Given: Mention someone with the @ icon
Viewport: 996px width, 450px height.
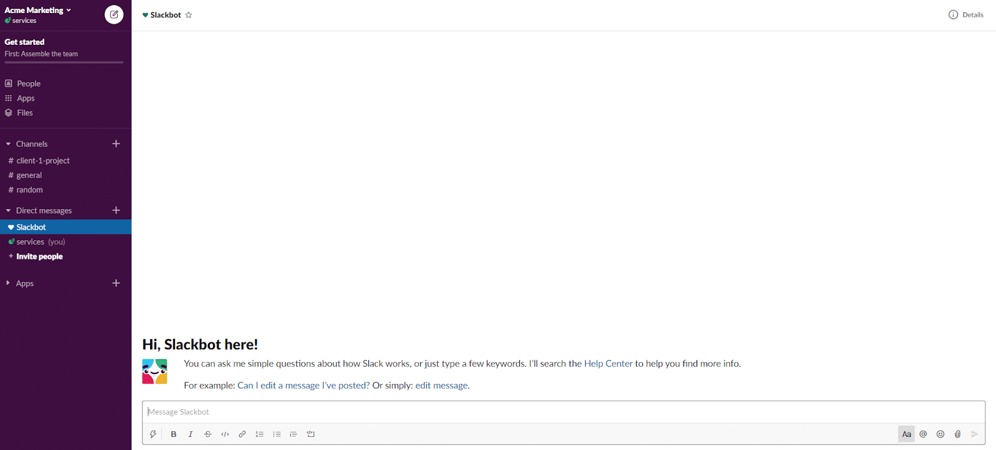Looking at the screenshot, I should coord(923,434).
